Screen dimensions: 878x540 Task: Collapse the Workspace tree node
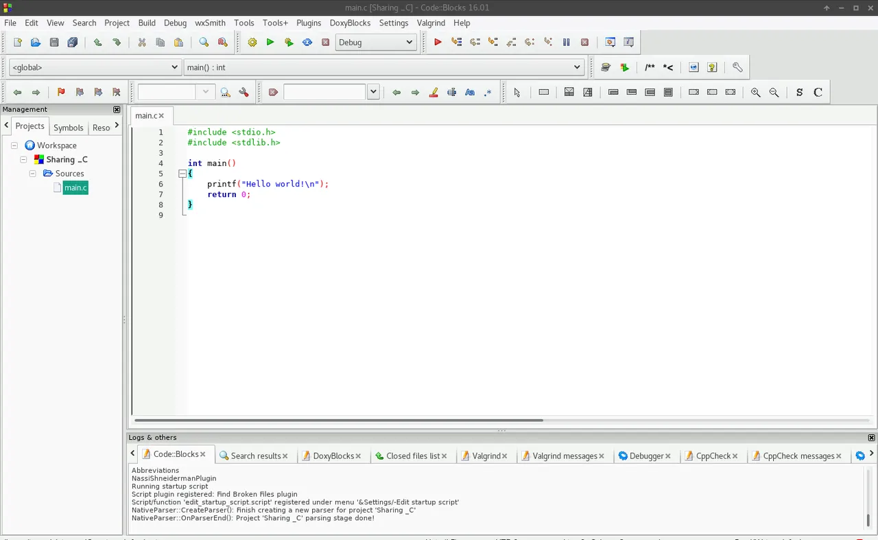point(14,145)
